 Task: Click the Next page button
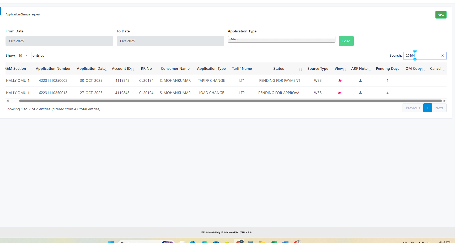[x=439, y=108]
